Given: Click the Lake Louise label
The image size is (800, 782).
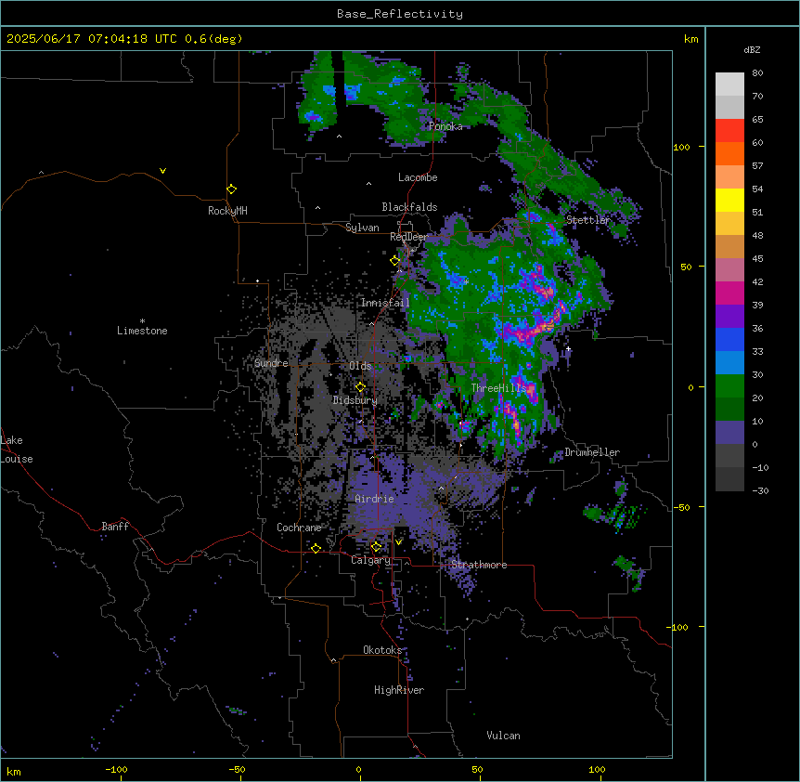Looking at the screenshot, I should point(17,450).
